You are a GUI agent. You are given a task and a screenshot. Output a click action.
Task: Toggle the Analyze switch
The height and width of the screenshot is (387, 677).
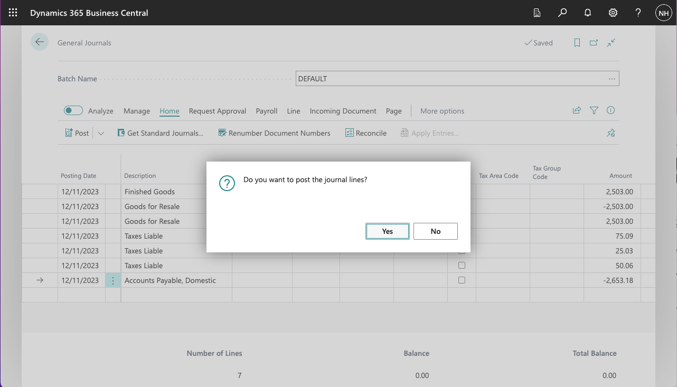coord(73,110)
